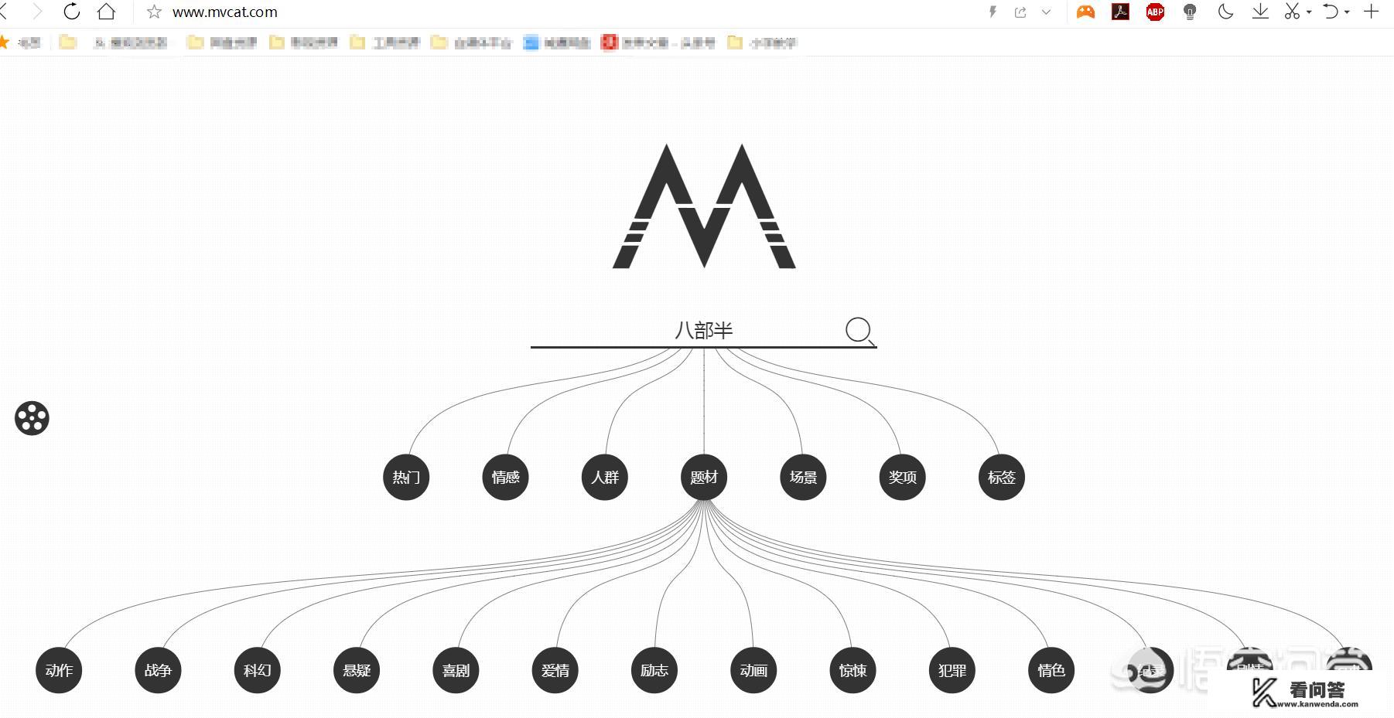The image size is (1394, 718).
Task: Expand the address bar dropdown chevron
Action: pyautogui.click(x=1046, y=12)
